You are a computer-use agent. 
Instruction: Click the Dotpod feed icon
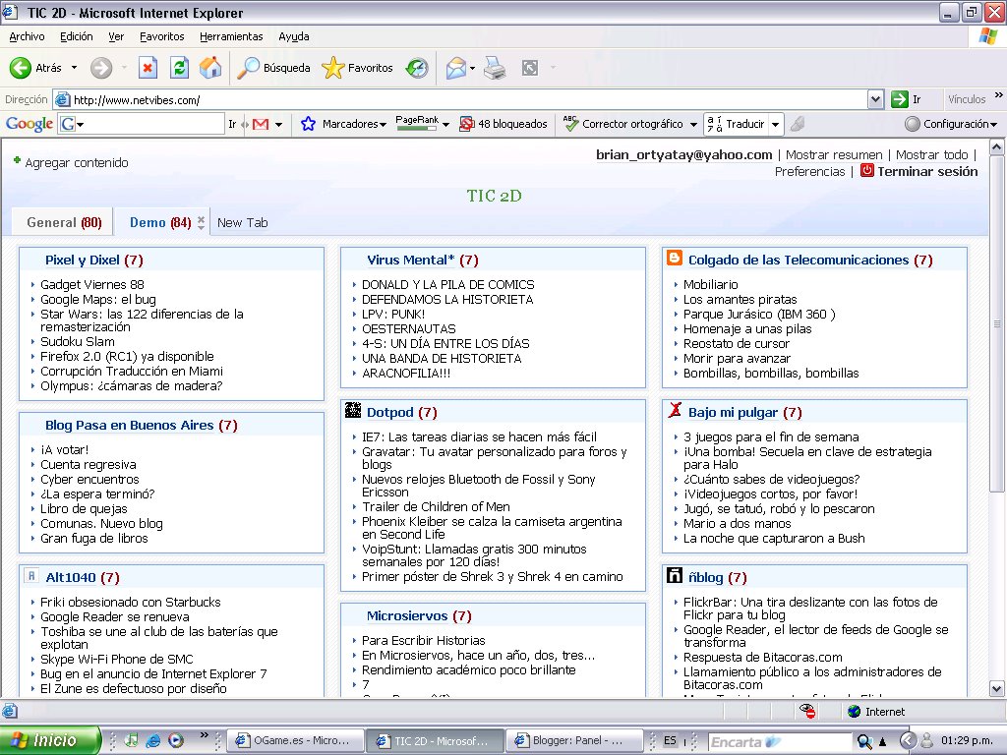tap(353, 410)
